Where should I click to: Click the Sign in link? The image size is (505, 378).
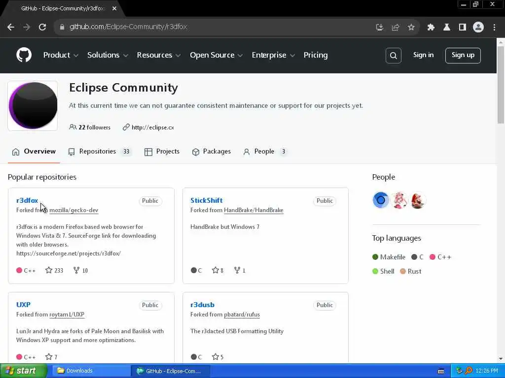click(423, 55)
